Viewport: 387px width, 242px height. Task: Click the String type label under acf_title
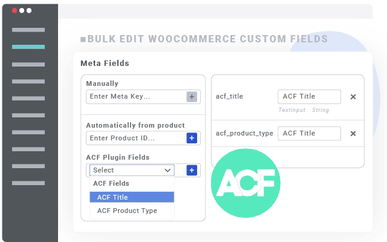click(320, 111)
